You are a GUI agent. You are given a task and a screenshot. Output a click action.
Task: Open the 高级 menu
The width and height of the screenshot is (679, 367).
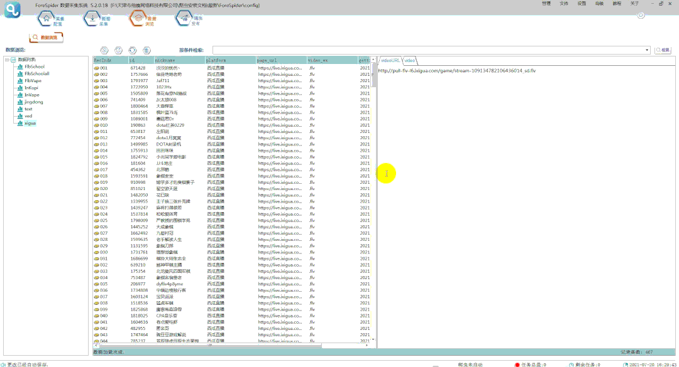599,4
